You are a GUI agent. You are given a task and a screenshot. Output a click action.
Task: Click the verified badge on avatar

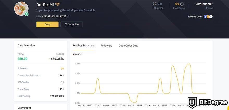click(27, 14)
